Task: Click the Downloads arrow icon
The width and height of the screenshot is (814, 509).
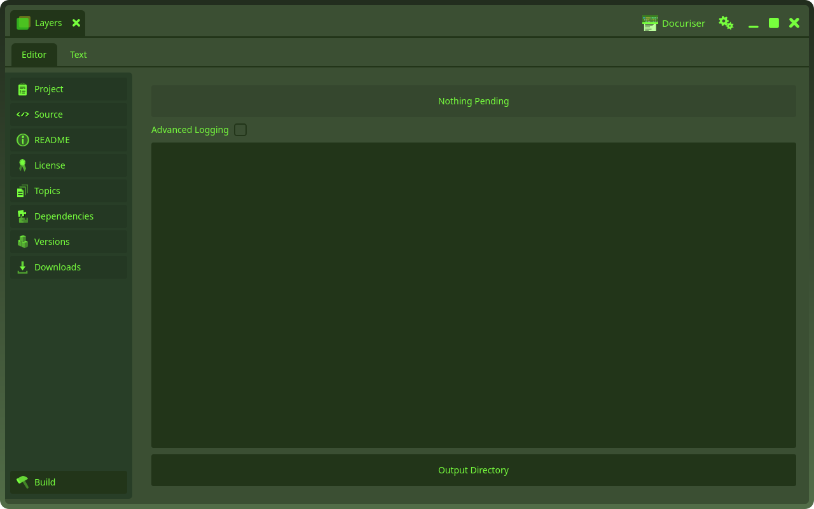Action: click(23, 267)
